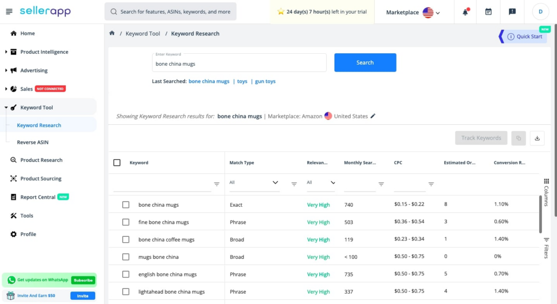Select the 'bone china mugs' keyword checkbox

[x=126, y=205]
